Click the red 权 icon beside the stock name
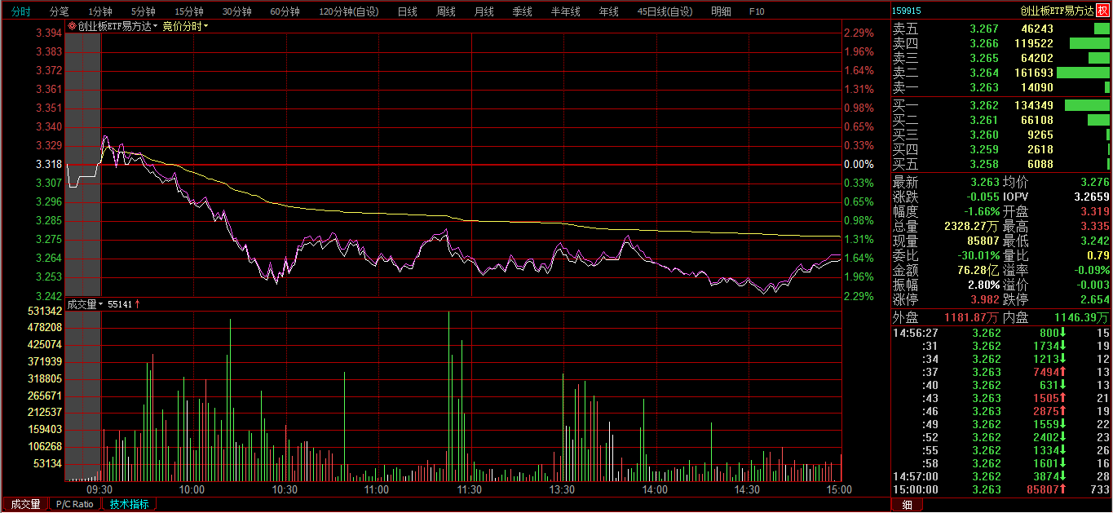The image size is (1113, 513). pyautogui.click(x=1103, y=11)
